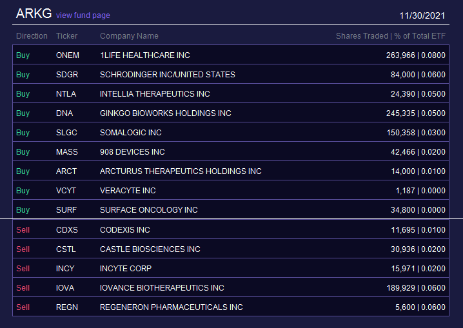Click Sell label in INCY row
This screenshot has width=463, height=328.
(x=23, y=269)
